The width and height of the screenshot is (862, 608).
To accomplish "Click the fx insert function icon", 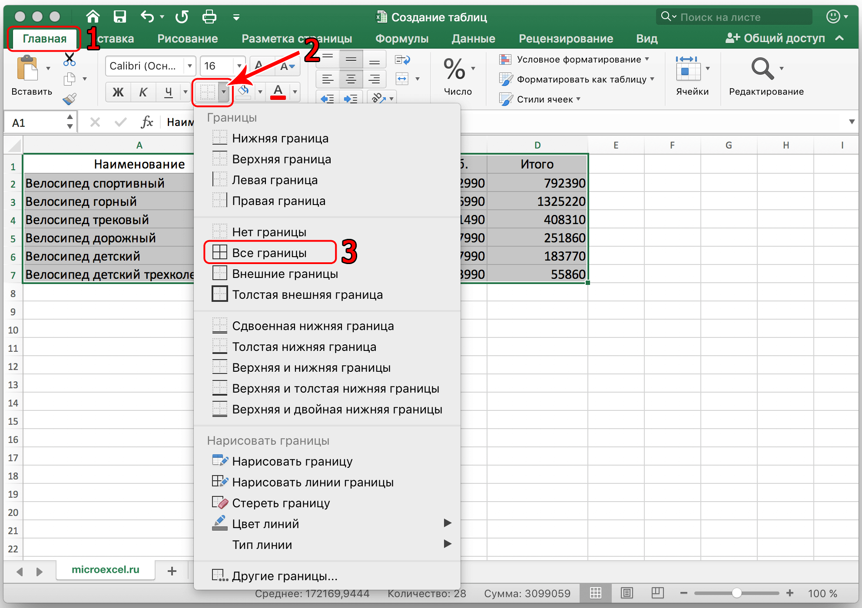I will (x=147, y=122).
